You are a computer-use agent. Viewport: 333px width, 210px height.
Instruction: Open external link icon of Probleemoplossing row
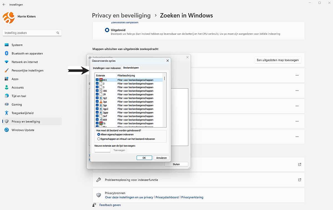coord(299,180)
